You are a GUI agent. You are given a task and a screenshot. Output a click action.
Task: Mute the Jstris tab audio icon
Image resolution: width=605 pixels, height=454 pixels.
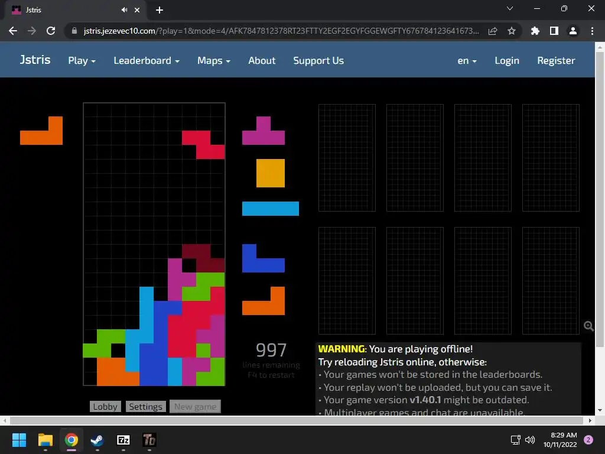pyautogui.click(x=124, y=10)
